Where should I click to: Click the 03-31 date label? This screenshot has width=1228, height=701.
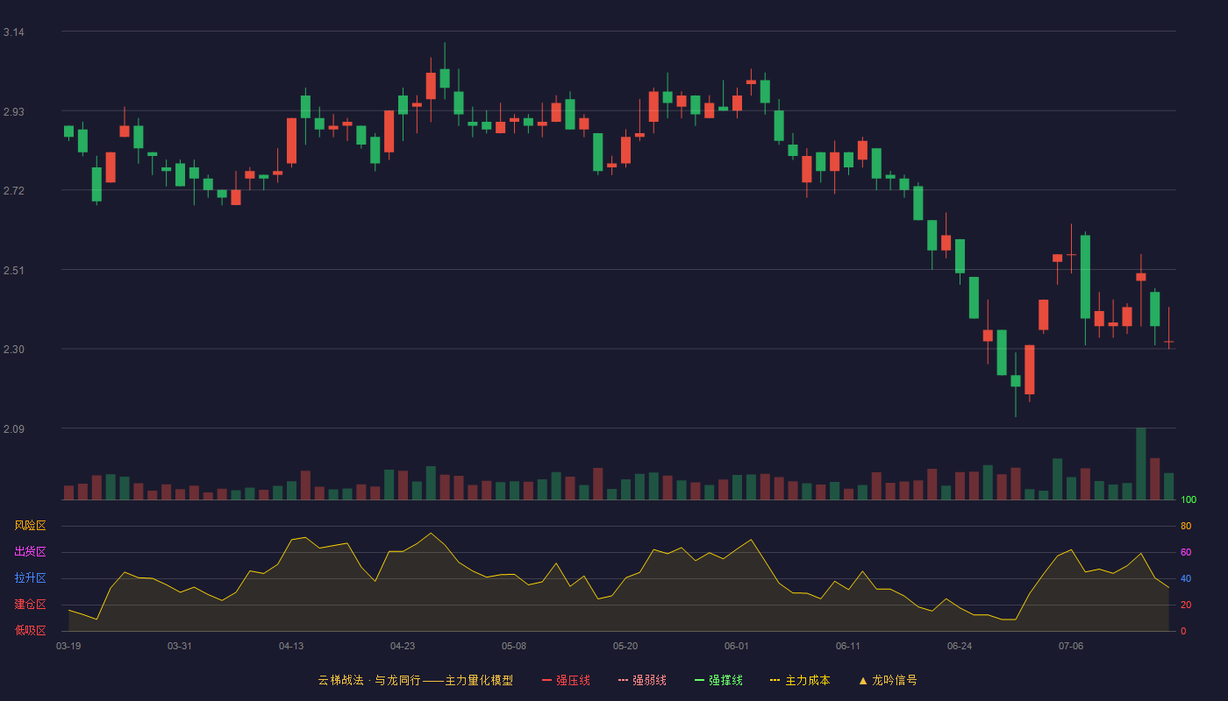pyautogui.click(x=180, y=646)
